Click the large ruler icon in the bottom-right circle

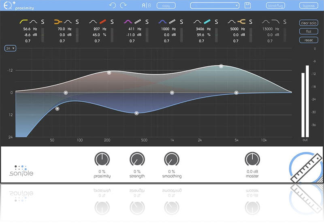pyautogui.click(x=306, y=167)
